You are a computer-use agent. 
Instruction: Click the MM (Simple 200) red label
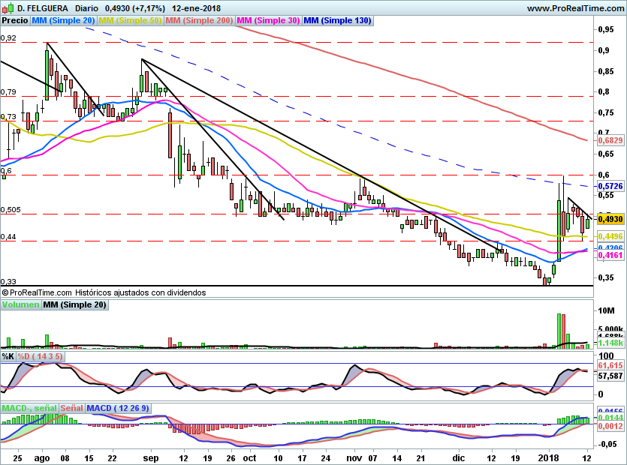(199, 21)
